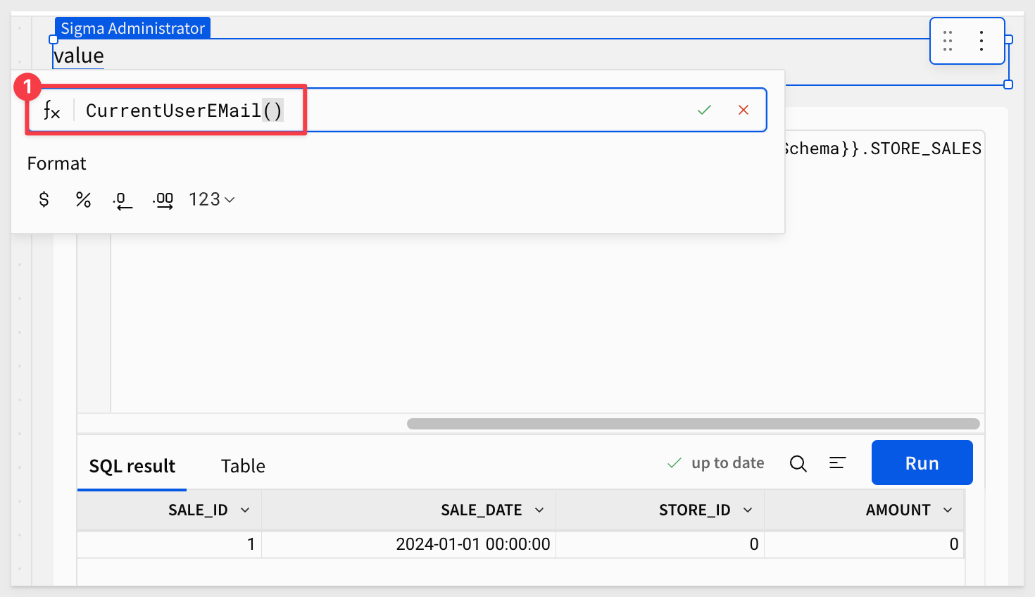Click the format lines icon beside search
The height and width of the screenshot is (597, 1035).
(x=837, y=463)
